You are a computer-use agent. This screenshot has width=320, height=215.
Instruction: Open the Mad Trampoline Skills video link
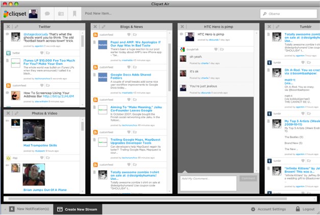tap(40, 146)
